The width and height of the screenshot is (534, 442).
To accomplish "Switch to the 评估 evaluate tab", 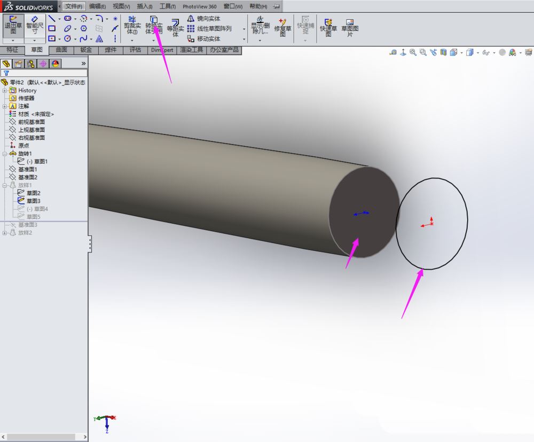I will pos(135,50).
